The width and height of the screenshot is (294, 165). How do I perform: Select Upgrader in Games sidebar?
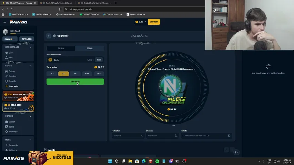13,86
